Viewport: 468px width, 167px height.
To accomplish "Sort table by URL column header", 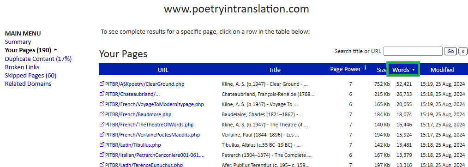I will point(163,70).
